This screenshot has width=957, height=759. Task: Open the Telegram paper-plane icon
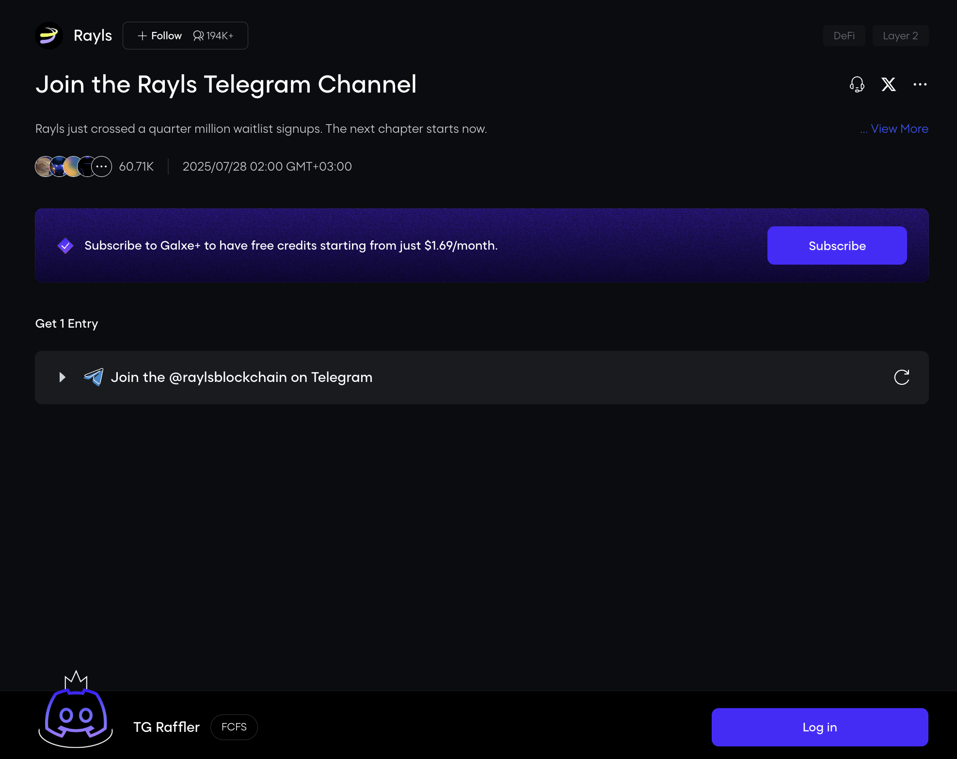94,377
